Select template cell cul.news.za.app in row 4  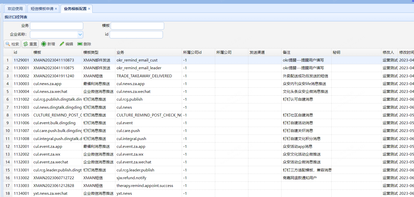(x=57, y=84)
